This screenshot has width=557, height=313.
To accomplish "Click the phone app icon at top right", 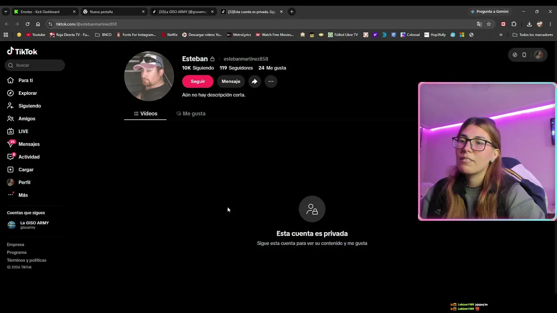I will point(524,55).
